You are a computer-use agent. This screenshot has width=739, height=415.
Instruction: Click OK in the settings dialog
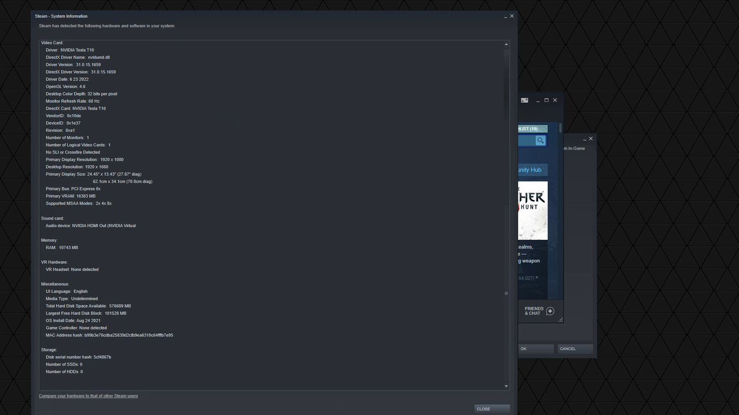point(536,349)
